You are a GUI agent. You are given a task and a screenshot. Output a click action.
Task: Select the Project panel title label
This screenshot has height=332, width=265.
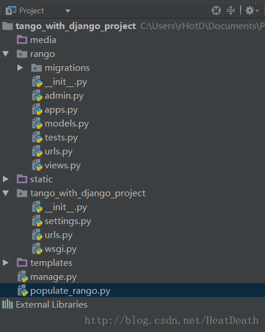pos(32,11)
